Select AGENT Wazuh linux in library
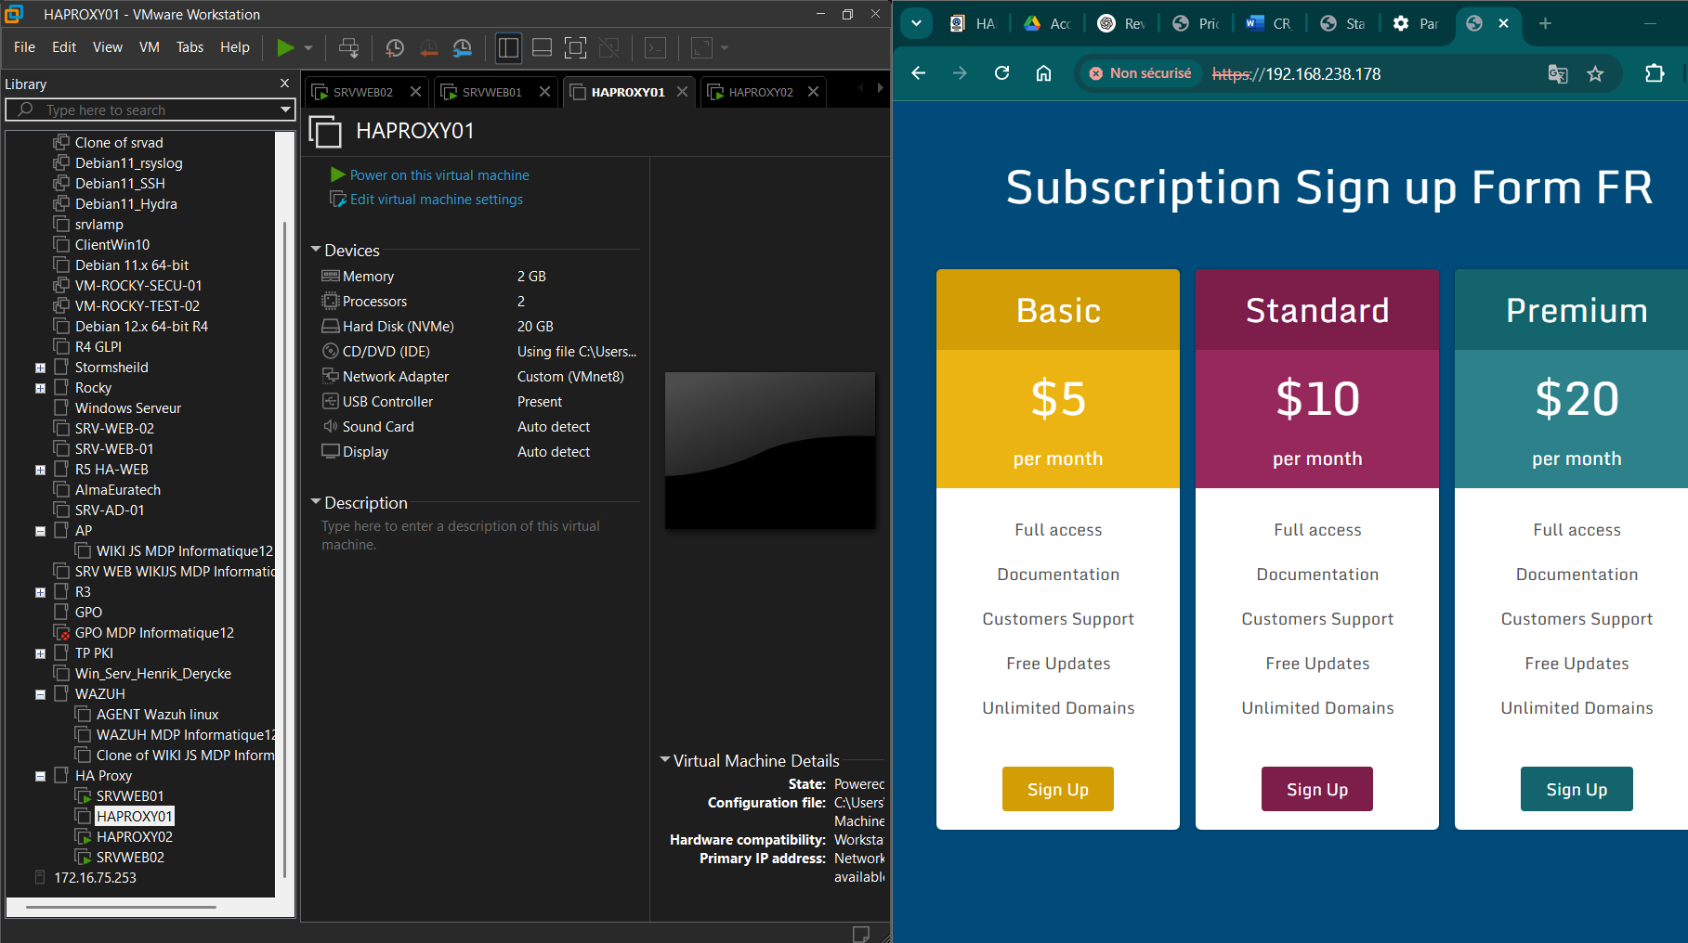1688x943 pixels. pyautogui.click(x=157, y=715)
